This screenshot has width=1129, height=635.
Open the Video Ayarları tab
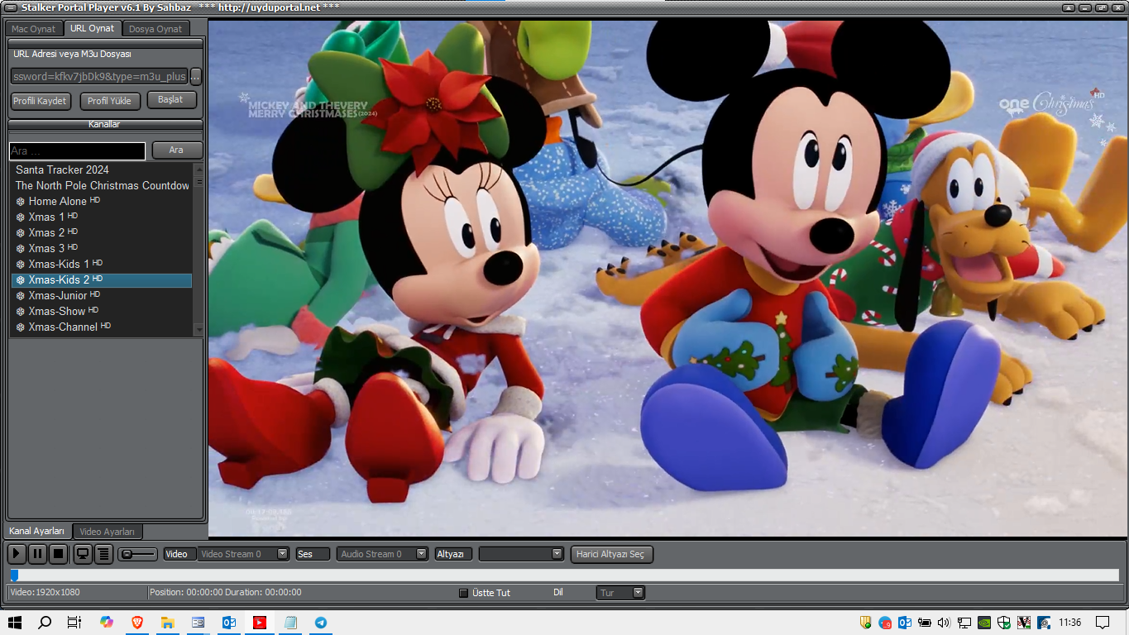(x=108, y=532)
